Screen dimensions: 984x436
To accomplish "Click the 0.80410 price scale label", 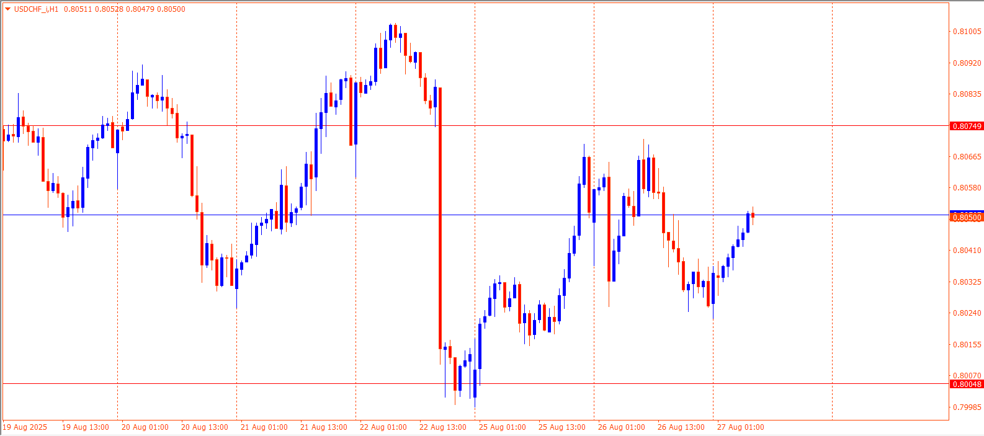I will (967, 251).
